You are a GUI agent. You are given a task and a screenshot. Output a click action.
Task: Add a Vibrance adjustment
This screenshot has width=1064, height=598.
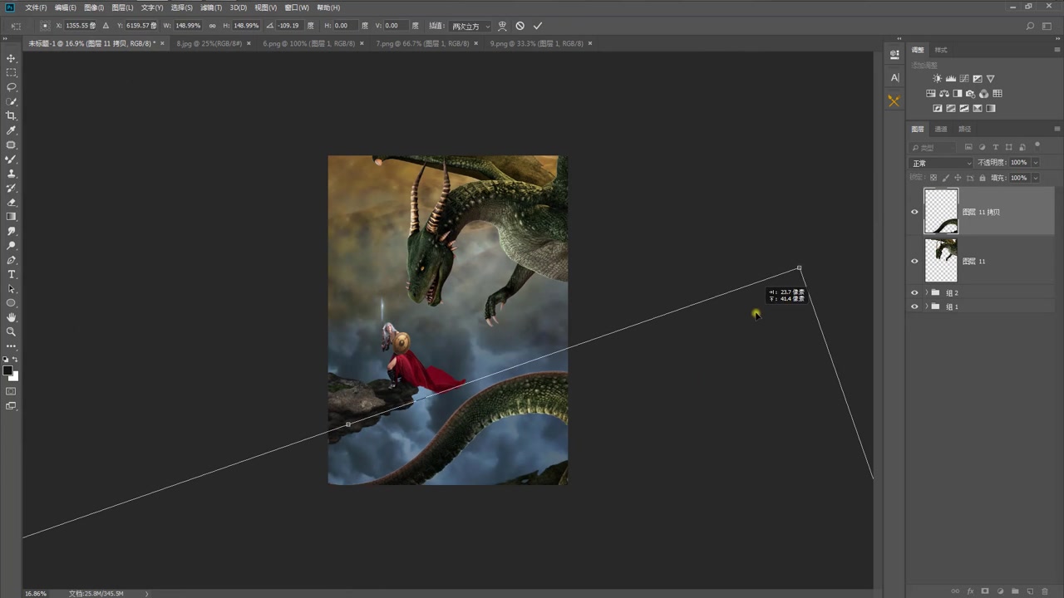(991, 79)
